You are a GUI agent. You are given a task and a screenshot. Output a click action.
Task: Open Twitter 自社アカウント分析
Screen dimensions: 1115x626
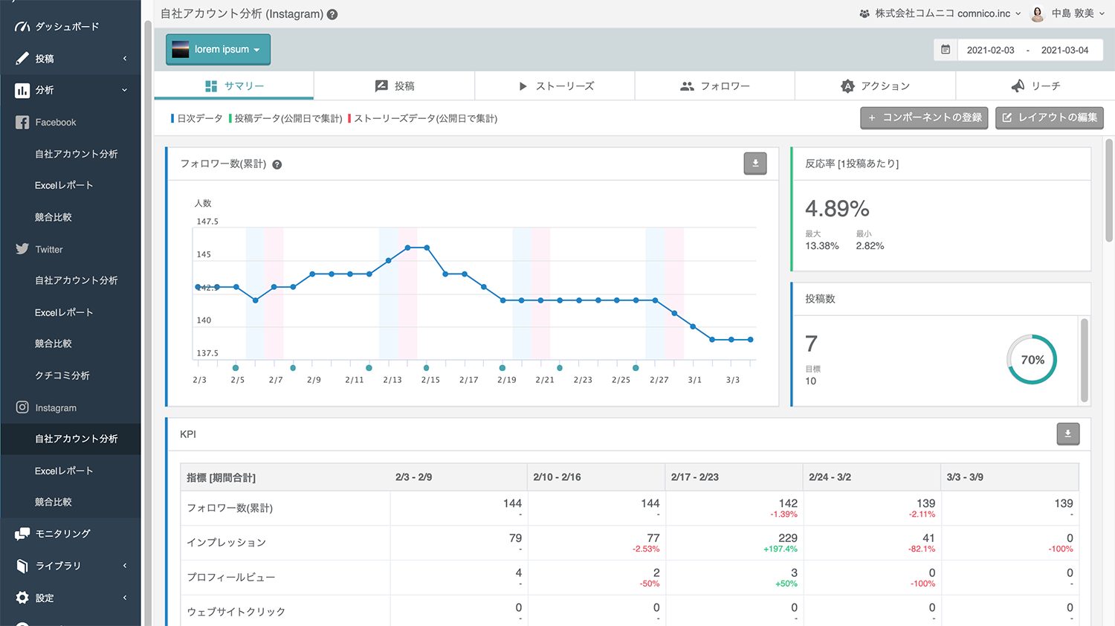(x=77, y=280)
